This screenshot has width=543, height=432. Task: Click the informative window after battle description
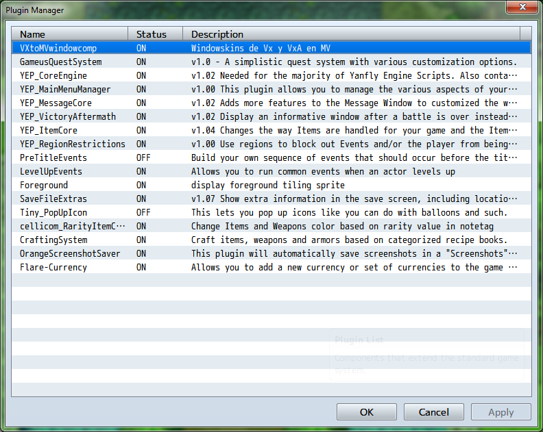(354, 116)
